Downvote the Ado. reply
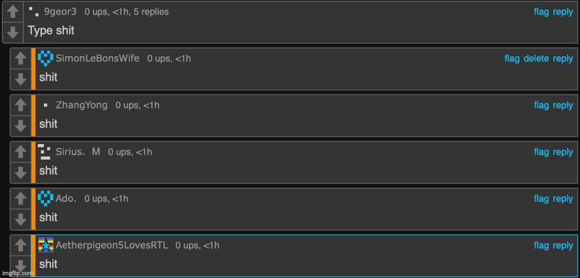580x278 pixels. [x=21, y=220]
